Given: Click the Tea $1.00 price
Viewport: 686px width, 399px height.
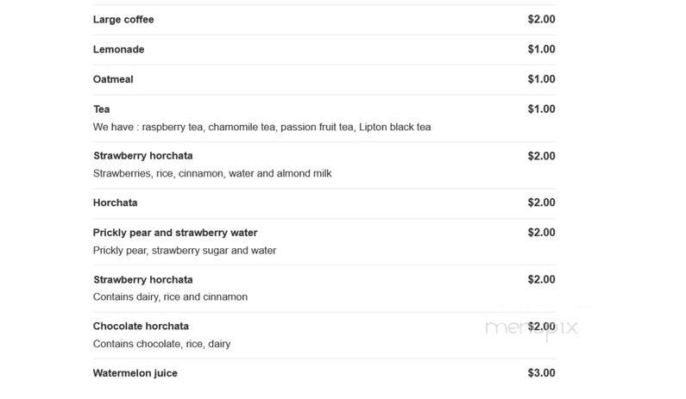Looking at the screenshot, I should (x=541, y=109).
